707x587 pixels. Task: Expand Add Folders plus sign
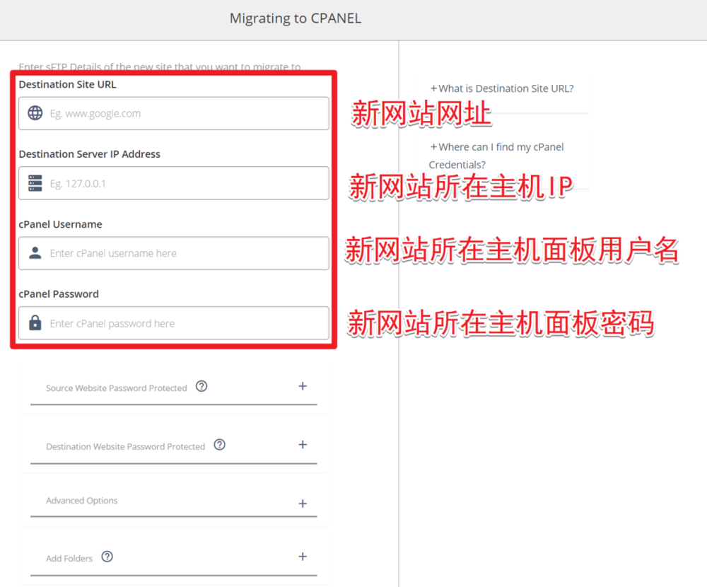coord(303,557)
